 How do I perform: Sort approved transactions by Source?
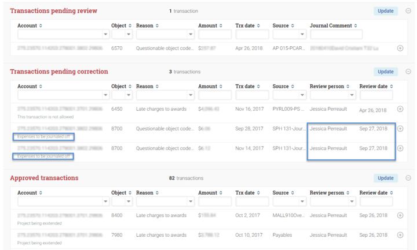292,193
